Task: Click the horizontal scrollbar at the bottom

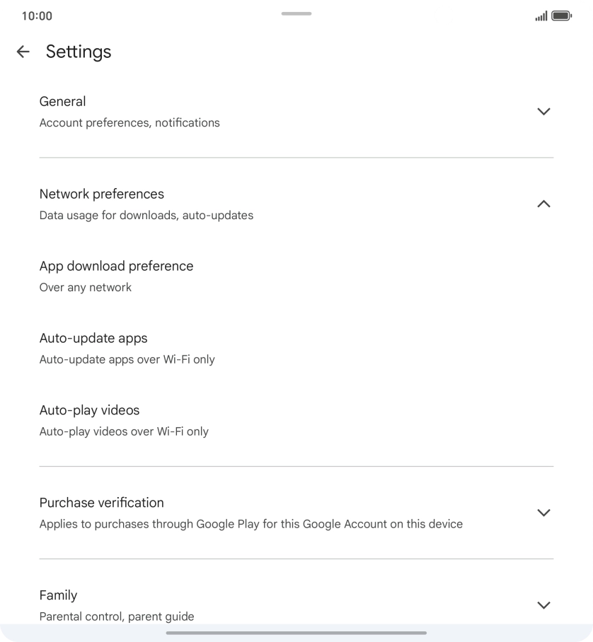Action: [x=296, y=634]
